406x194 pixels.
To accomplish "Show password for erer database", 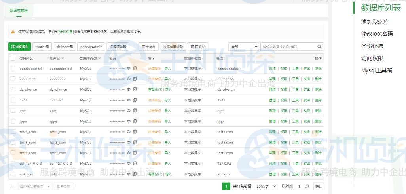I will click(x=129, y=110).
